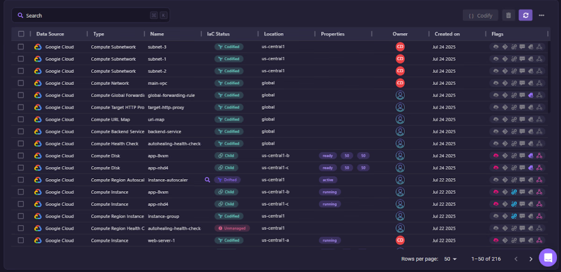
Task: Click the cloud-eye flag on subnet-2 row
Action: (496, 71)
